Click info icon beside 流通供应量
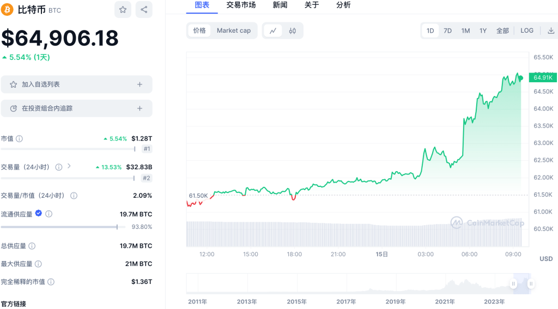The image size is (558, 309). (x=49, y=214)
